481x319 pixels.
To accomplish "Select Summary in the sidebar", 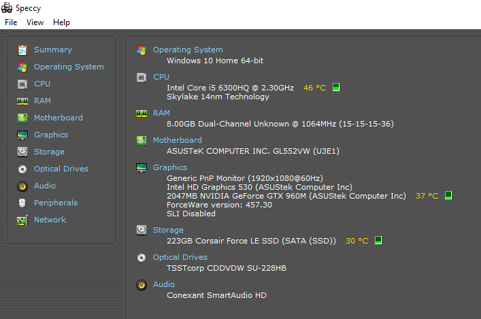I will point(52,50).
